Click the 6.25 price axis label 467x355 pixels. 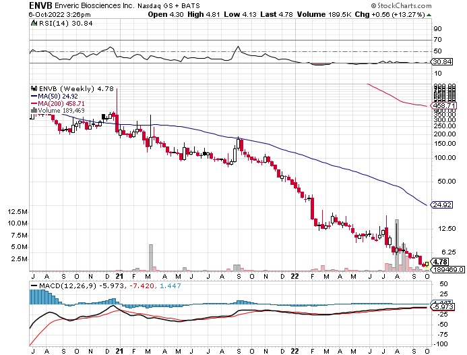click(x=448, y=252)
